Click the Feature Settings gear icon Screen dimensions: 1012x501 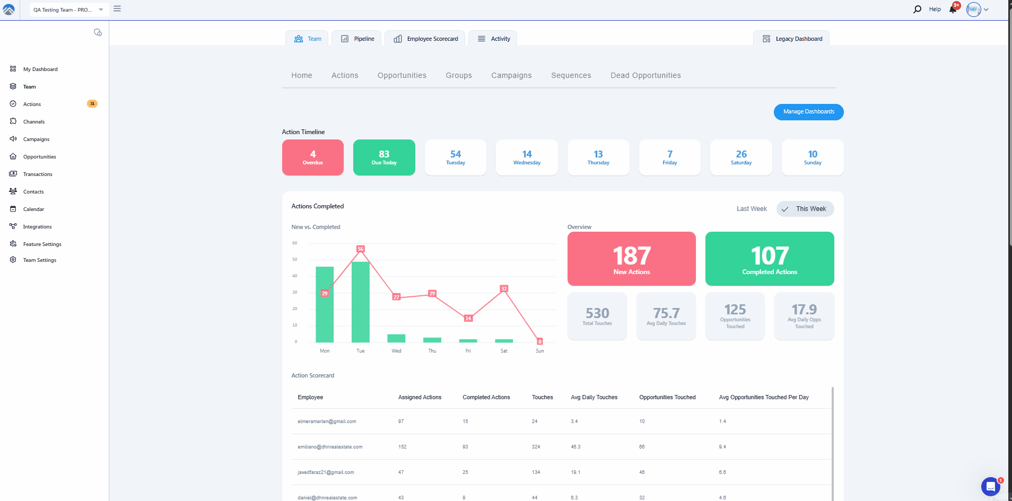[x=13, y=244]
